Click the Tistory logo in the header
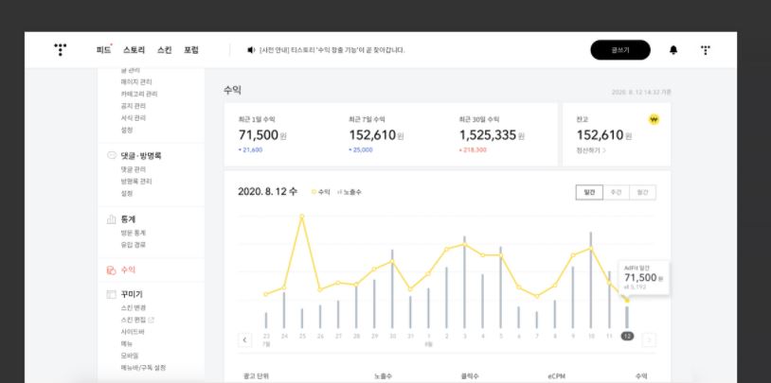This screenshot has height=383, width=771. (x=60, y=49)
